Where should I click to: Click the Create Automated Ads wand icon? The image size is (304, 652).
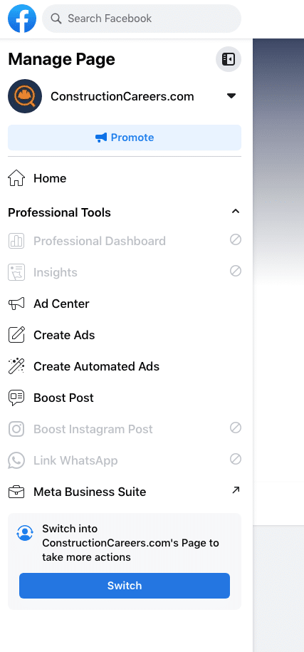coord(16,366)
